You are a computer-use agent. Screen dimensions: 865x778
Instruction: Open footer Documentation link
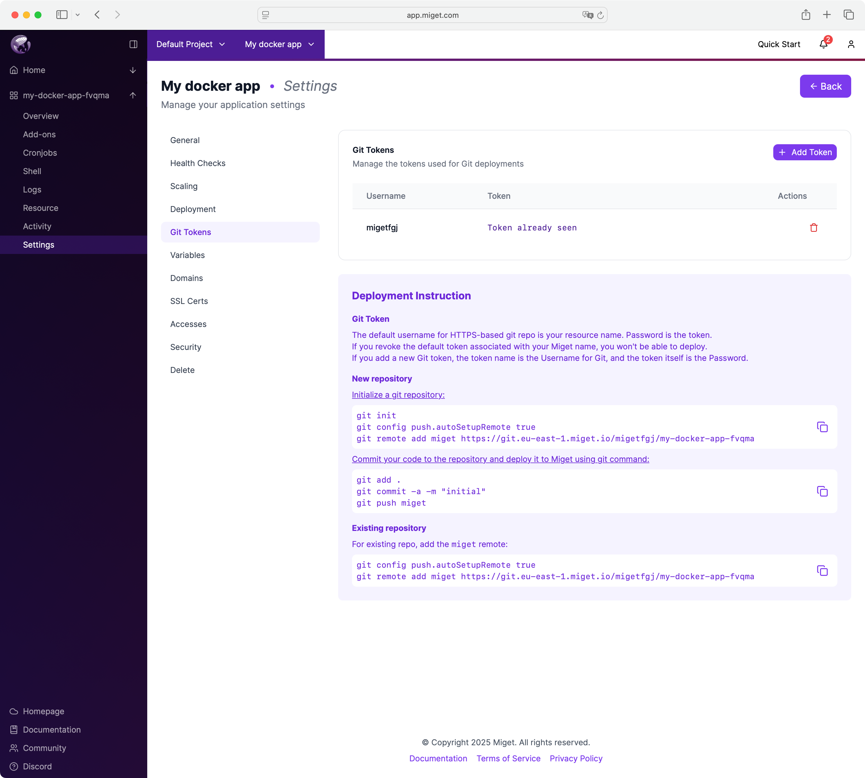pyautogui.click(x=438, y=758)
